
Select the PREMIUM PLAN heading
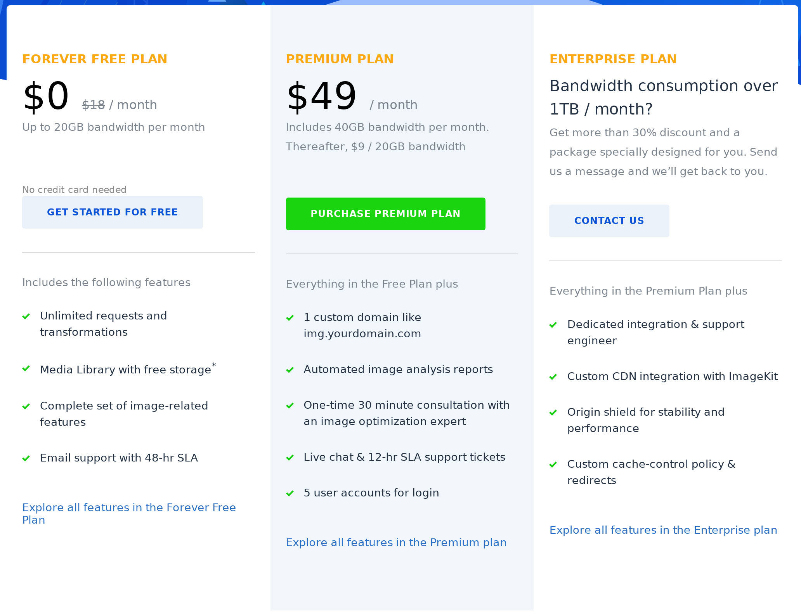click(x=340, y=59)
